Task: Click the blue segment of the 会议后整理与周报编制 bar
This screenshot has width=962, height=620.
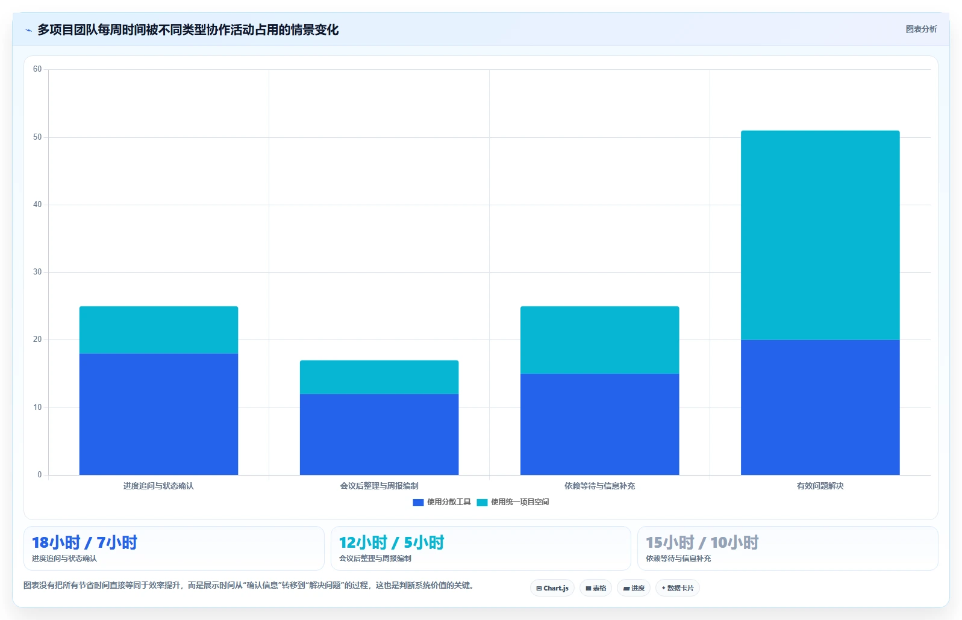Action: [379, 434]
